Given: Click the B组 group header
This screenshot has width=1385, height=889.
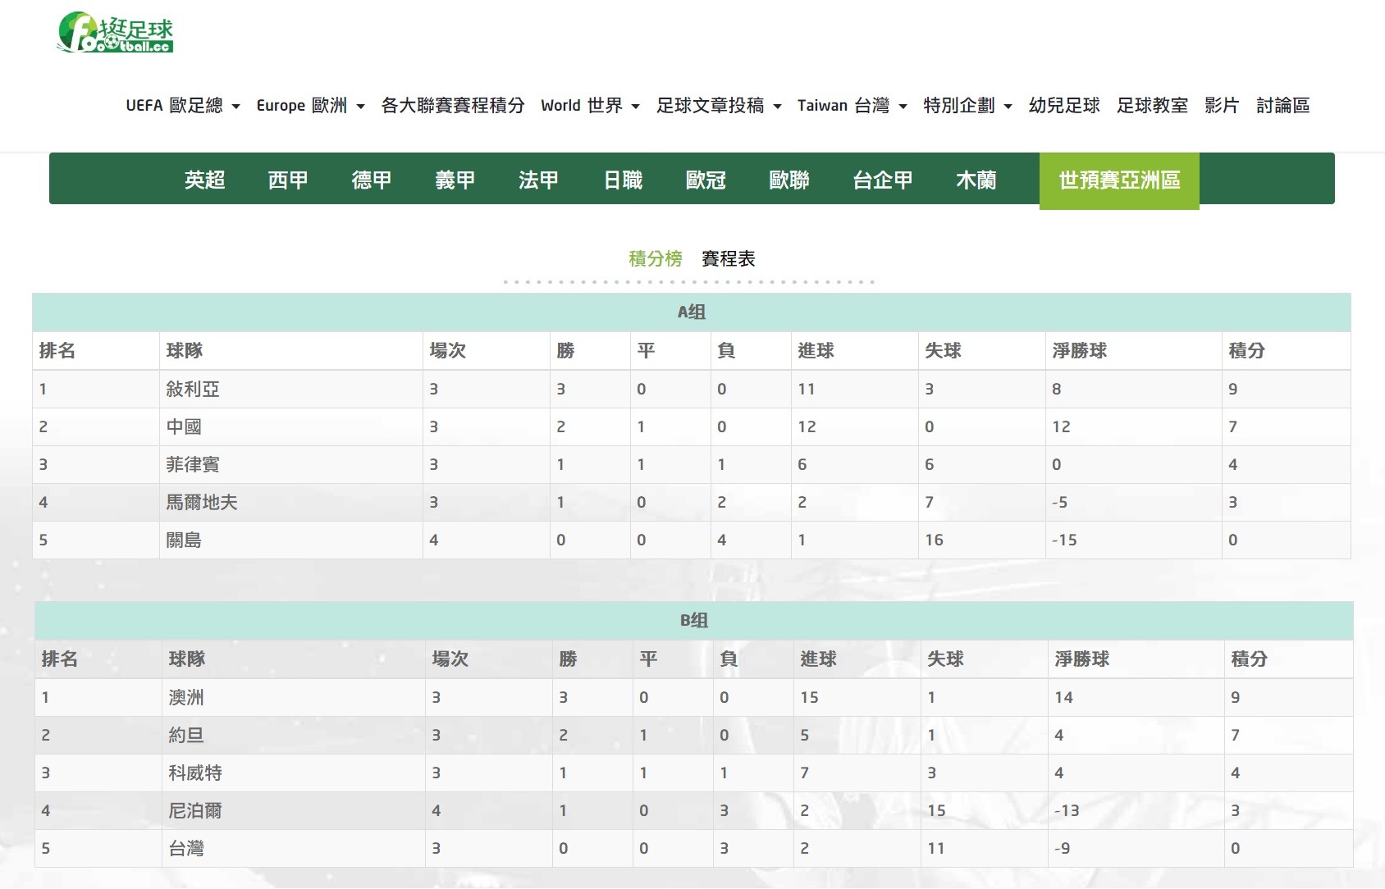Looking at the screenshot, I should point(694,620).
